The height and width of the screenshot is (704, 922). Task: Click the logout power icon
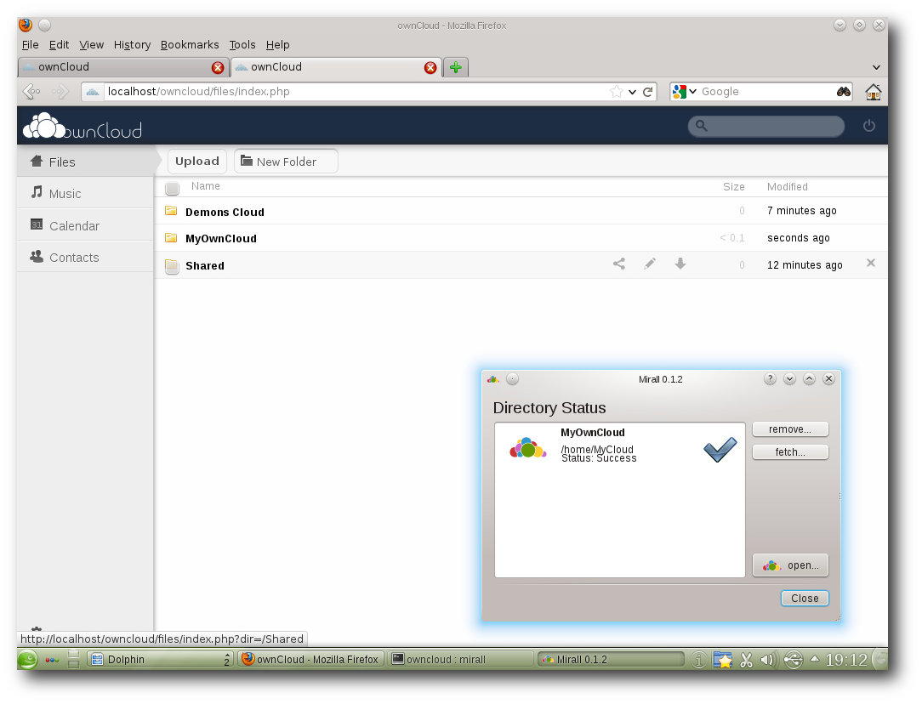(868, 126)
